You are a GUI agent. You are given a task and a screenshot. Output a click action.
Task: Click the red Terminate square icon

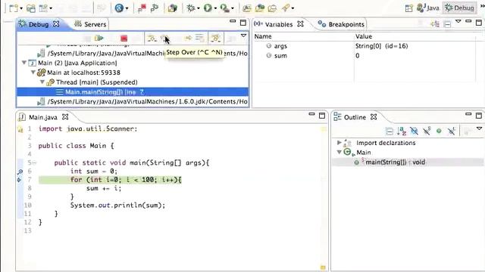[x=124, y=39]
